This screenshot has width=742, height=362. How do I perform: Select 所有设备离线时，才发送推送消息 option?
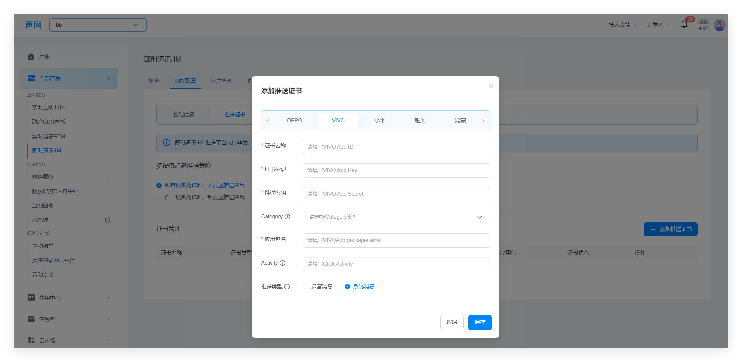(200, 185)
